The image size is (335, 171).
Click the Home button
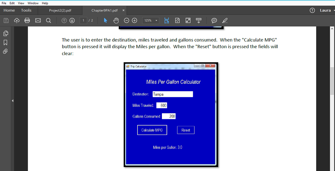[x=9, y=10]
